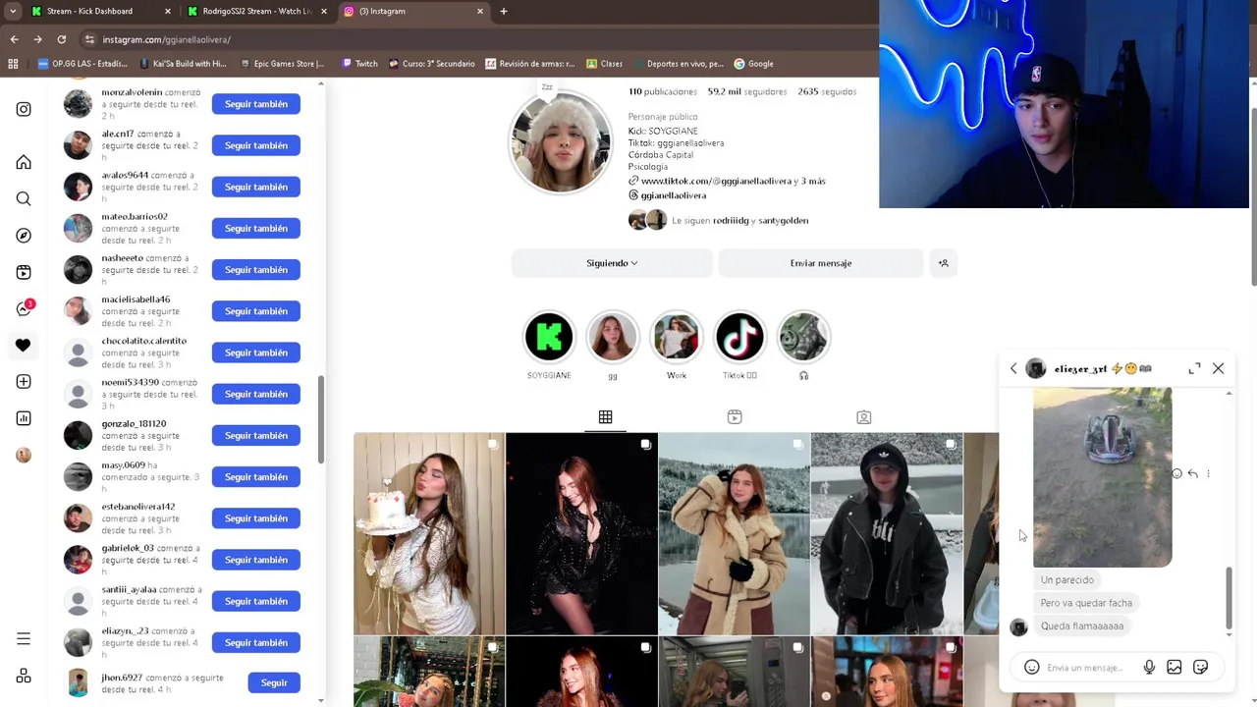Open own profile avatar in sidebar
Screen dimensions: 1257x707
click(x=24, y=455)
